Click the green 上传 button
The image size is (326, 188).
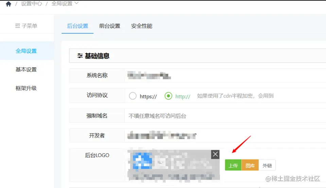click(x=233, y=165)
